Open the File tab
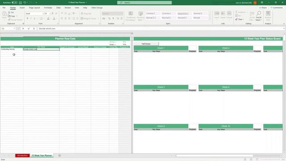286x161 pixels. coord(4,8)
